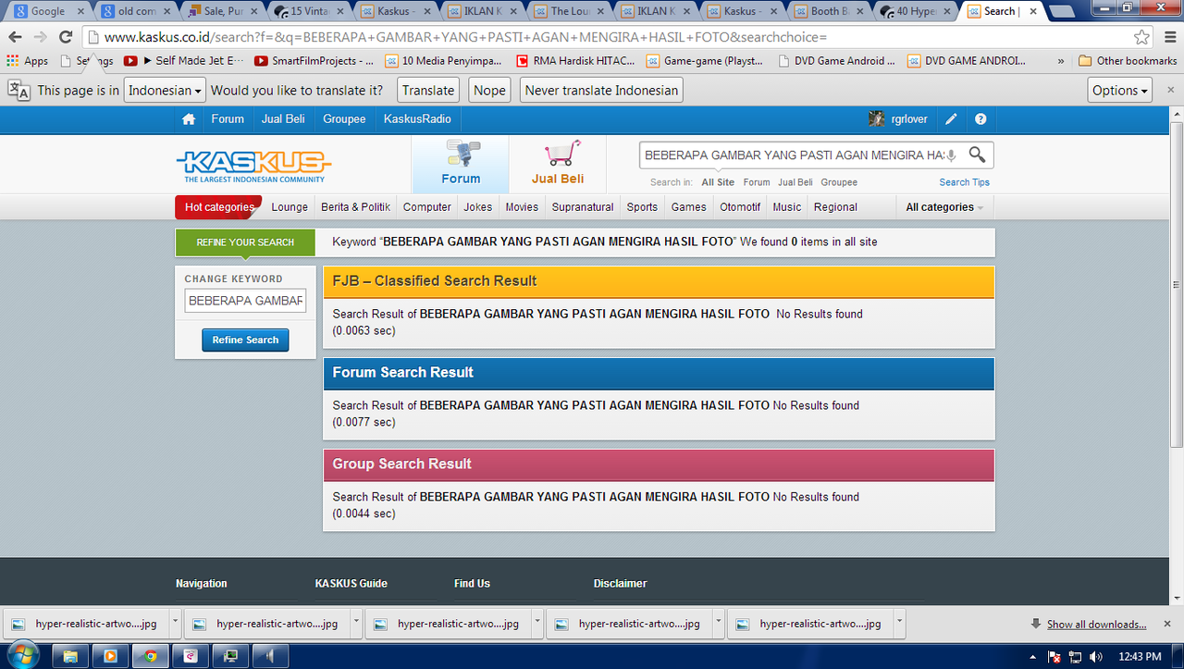The image size is (1184, 669).
Task: Switch to The Lour browser tab
Action: pos(569,11)
